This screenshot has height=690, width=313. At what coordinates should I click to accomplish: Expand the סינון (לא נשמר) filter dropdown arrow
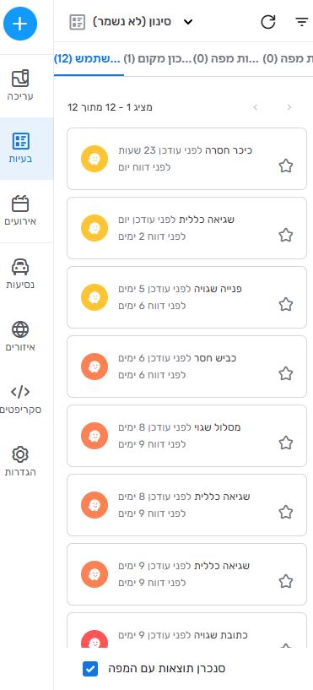[x=187, y=22]
